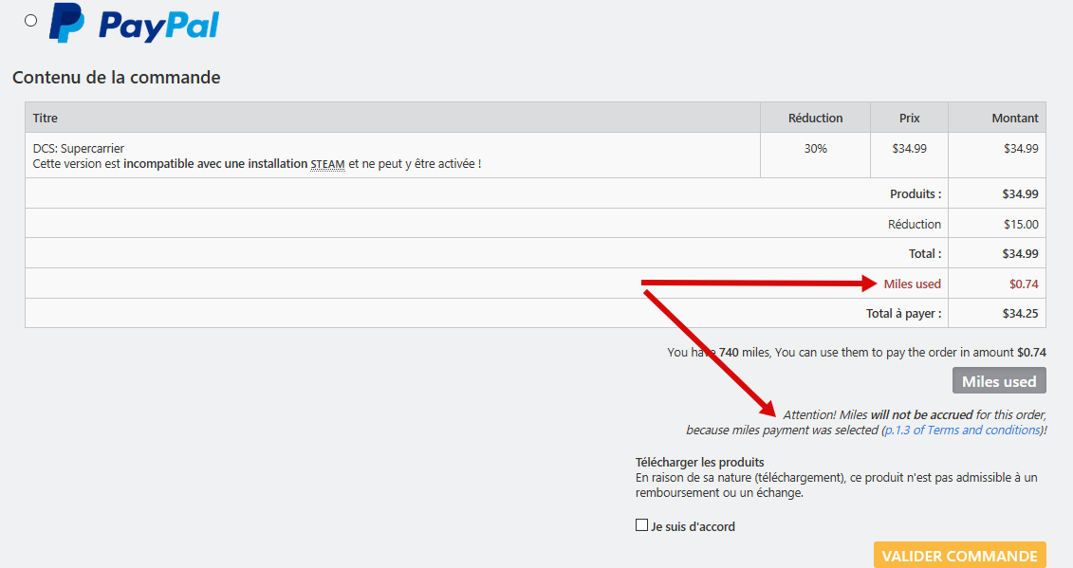This screenshot has width=1073, height=568.
Task: Select the Prix column header
Action: pos(909,118)
